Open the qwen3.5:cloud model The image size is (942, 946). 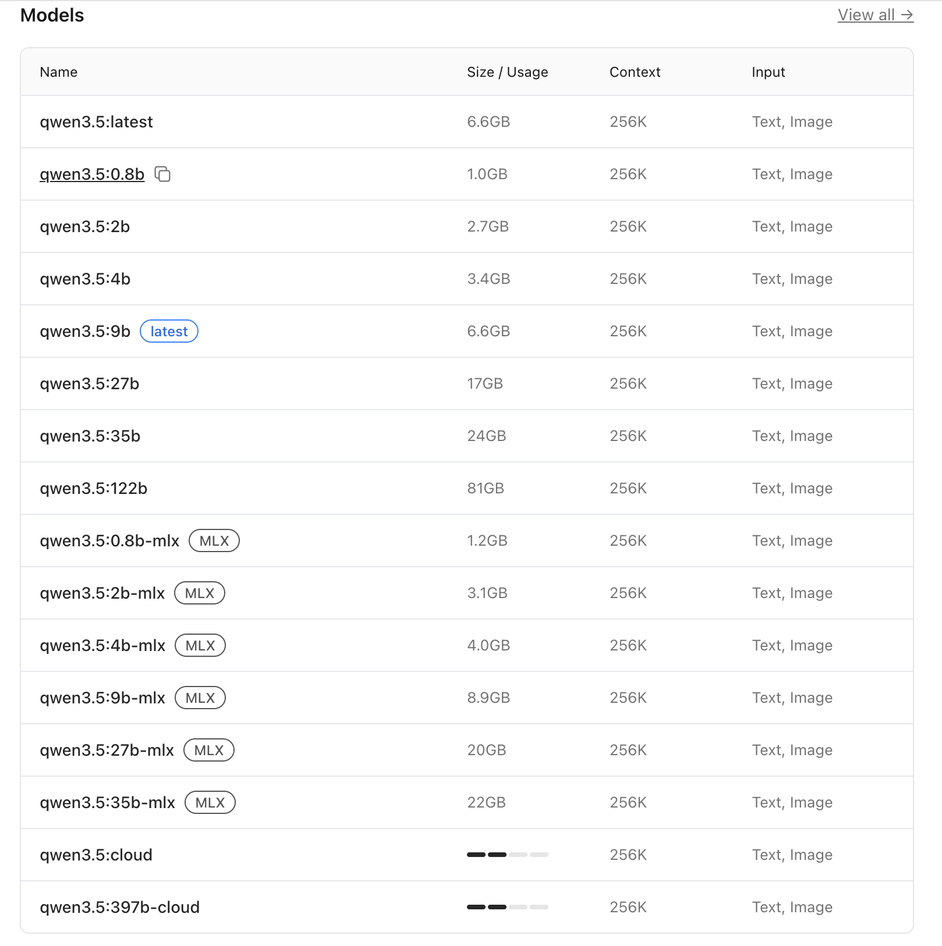pos(96,855)
